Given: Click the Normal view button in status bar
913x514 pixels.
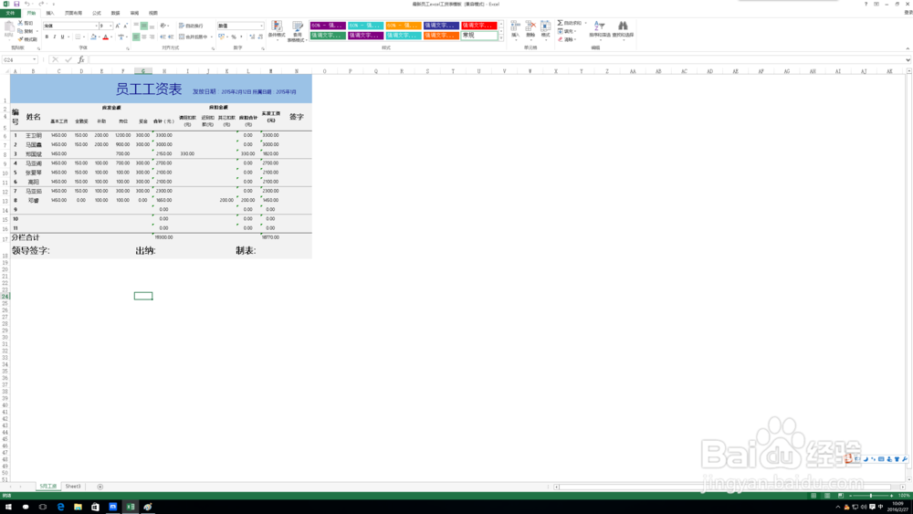Looking at the screenshot, I should tap(813, 496).
